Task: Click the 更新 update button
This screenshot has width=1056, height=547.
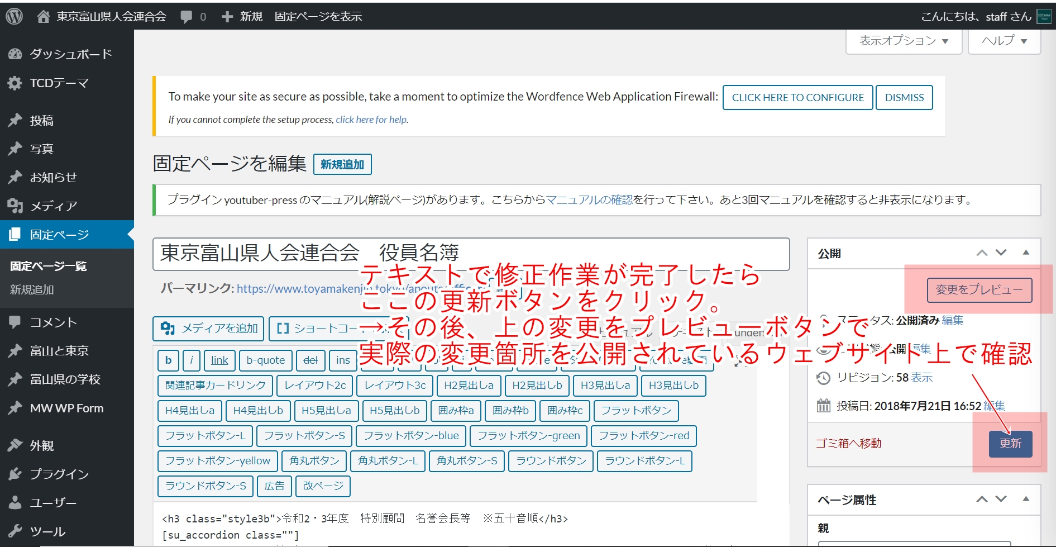Action: [x=1010, y=444]
